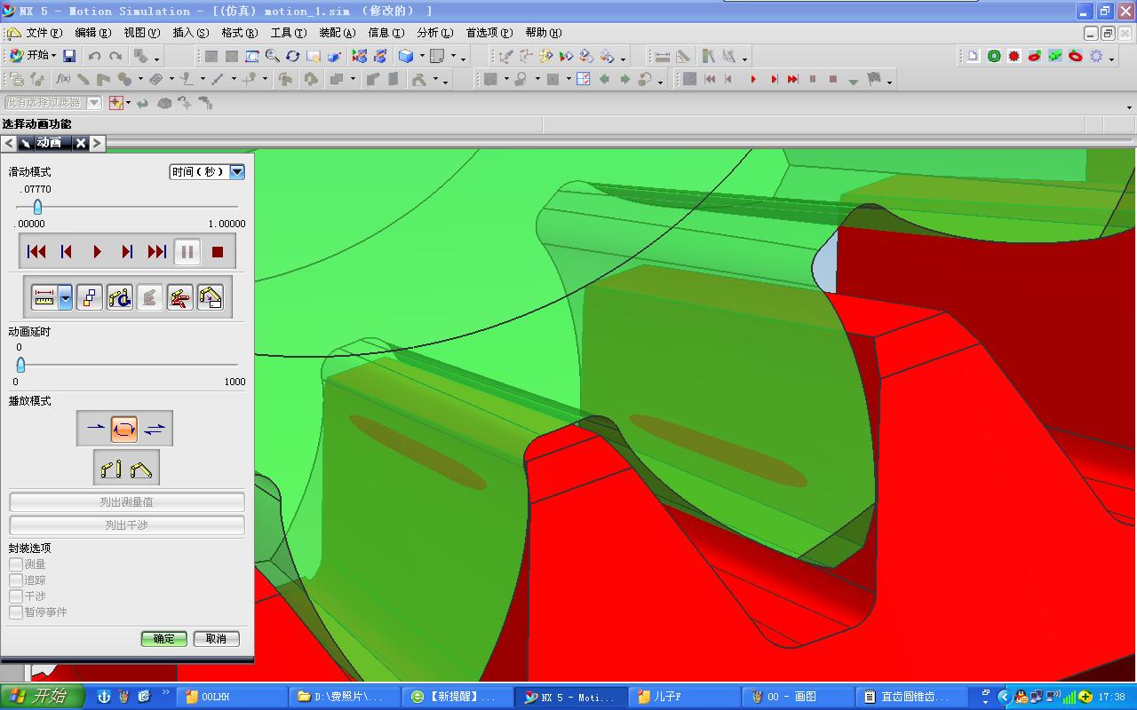Expand the dropdown arrow beside the selection snap icon
The width and height of the screenshot is (1137, 710).
click(x=129, y=103)
